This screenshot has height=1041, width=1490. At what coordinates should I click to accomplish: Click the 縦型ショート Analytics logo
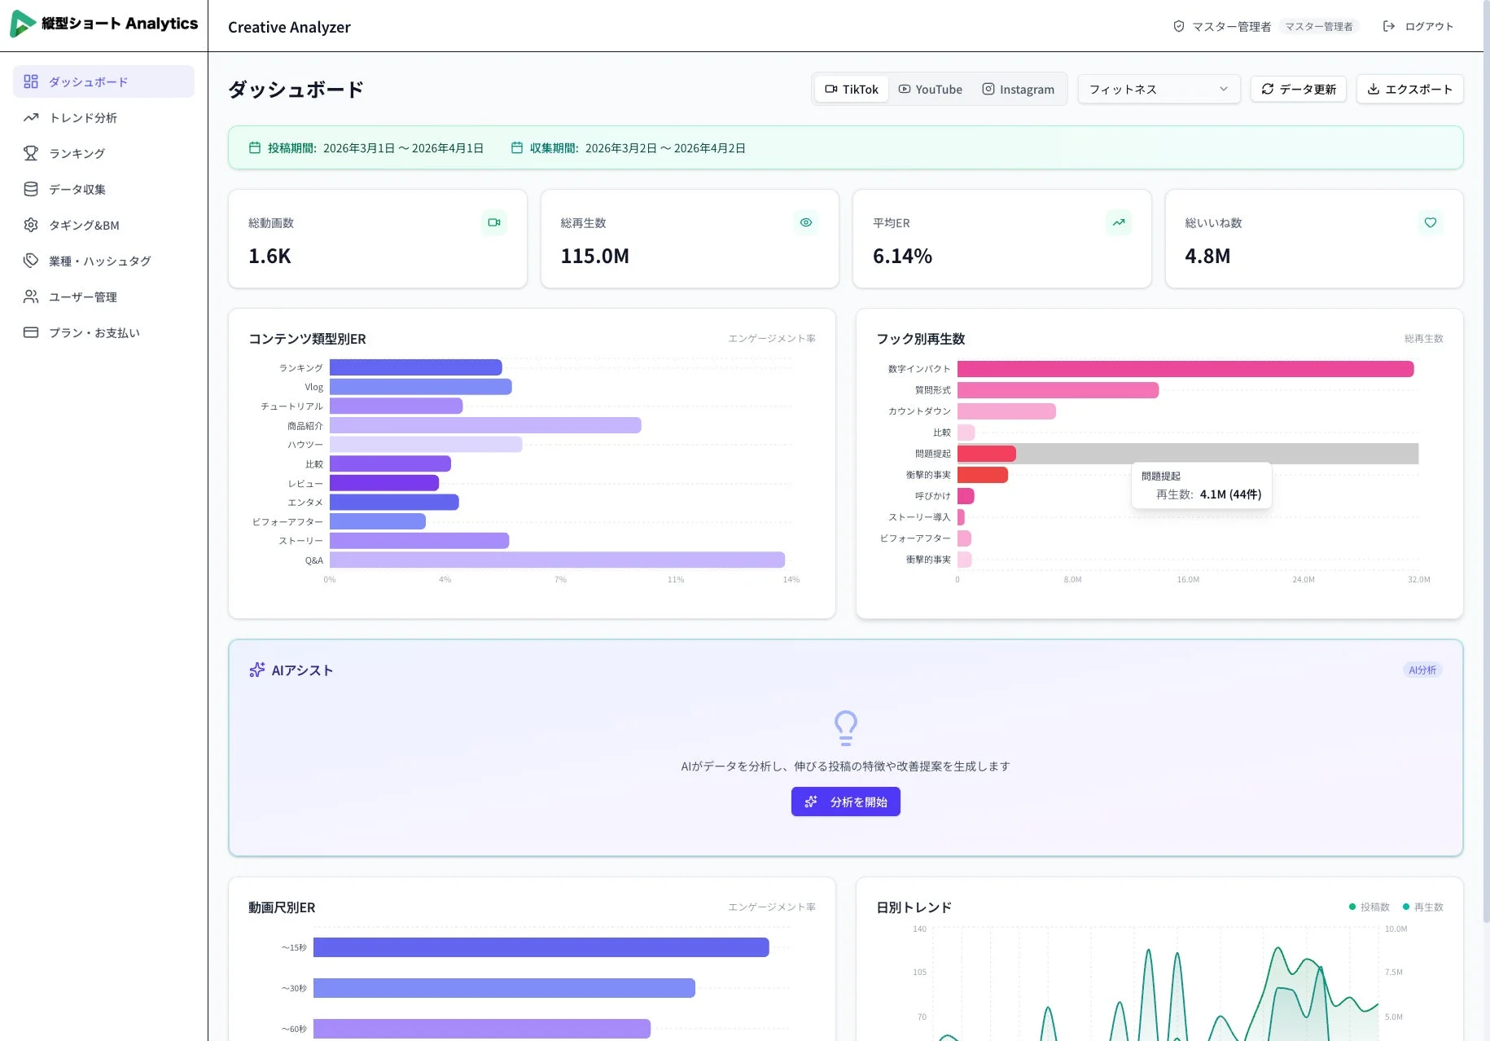(x=103, y=24)
